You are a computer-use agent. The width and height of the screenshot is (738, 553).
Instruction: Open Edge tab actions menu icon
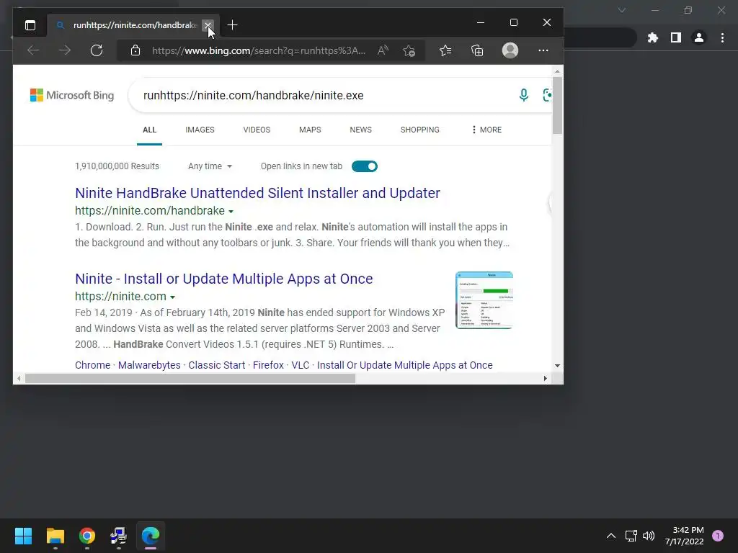[x=30, y=25]
